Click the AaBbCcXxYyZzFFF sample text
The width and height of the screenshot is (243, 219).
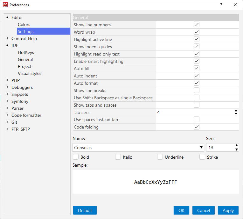tap(156, 182)
